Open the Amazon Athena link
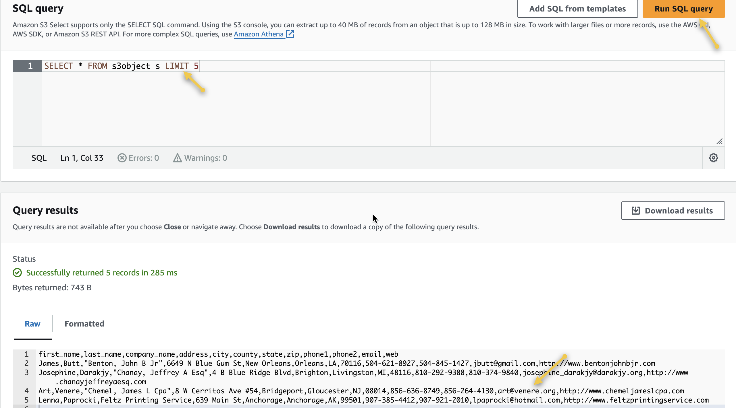The image size is (736, 408). [x=259, y=34]
